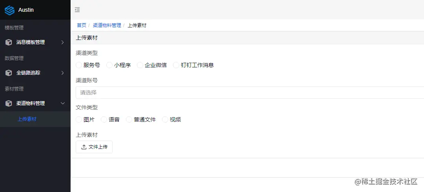Open the 全链路追踪 sidebar menu
The width and height of the screenshot is (424, 192).
[x=35, y=73]
